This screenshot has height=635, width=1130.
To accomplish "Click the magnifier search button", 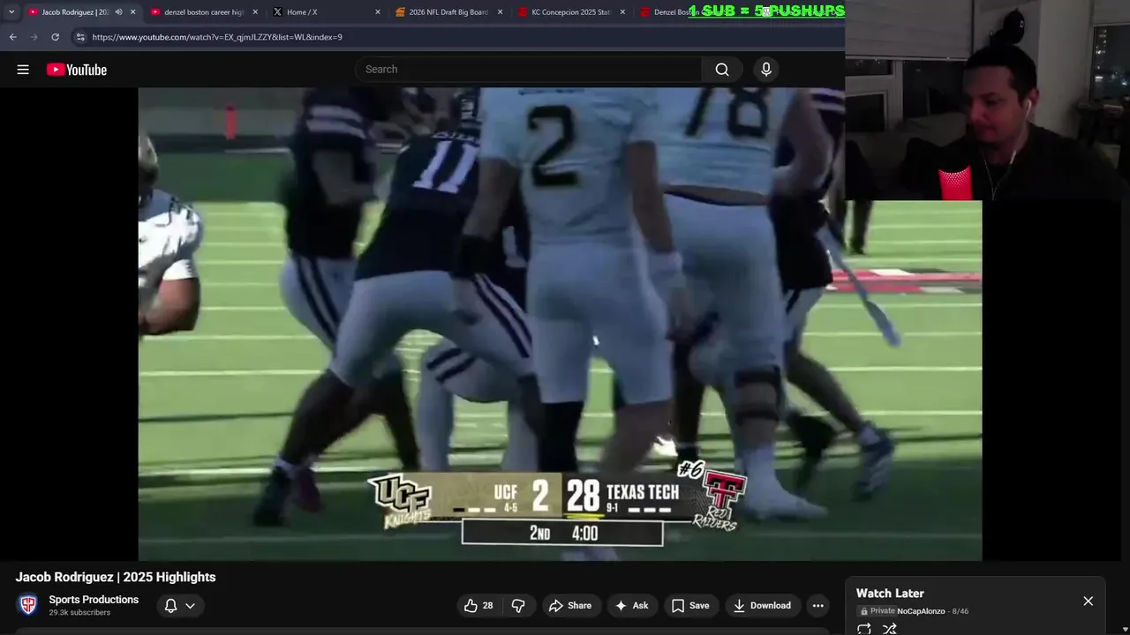I will coord(722,70).
